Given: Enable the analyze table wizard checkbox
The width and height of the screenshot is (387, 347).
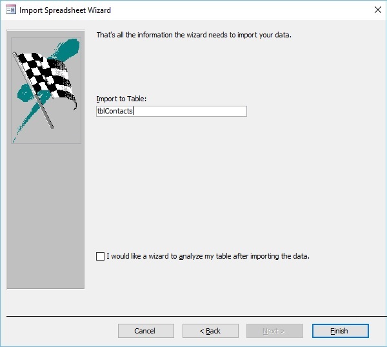Looking at the screenshot, I should click(100, 256).
